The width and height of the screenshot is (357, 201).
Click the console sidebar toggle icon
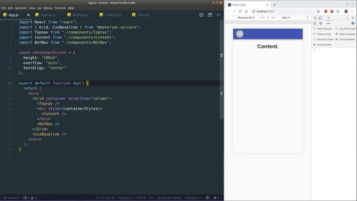[315, 23]
